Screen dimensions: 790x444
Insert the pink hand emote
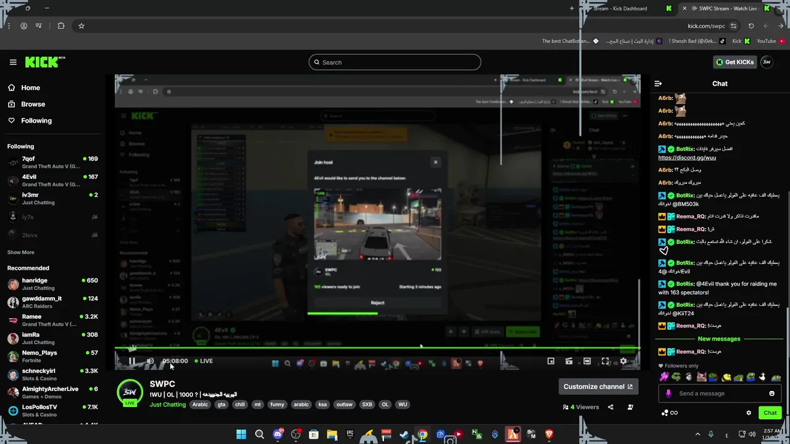[663, 377]
